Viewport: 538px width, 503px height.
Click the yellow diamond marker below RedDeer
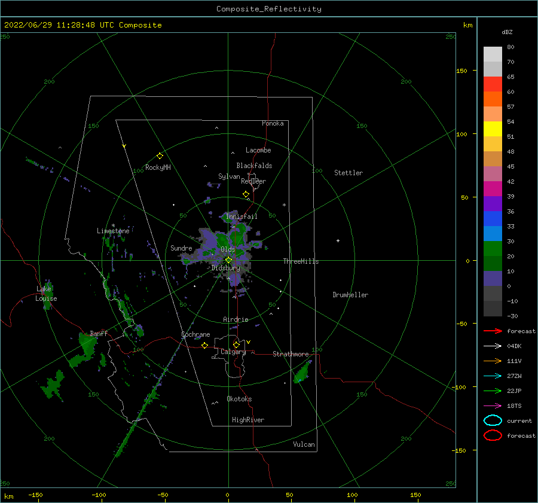point(246,194)
